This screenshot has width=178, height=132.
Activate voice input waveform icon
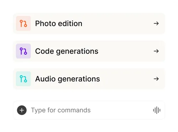coord(157,110)
